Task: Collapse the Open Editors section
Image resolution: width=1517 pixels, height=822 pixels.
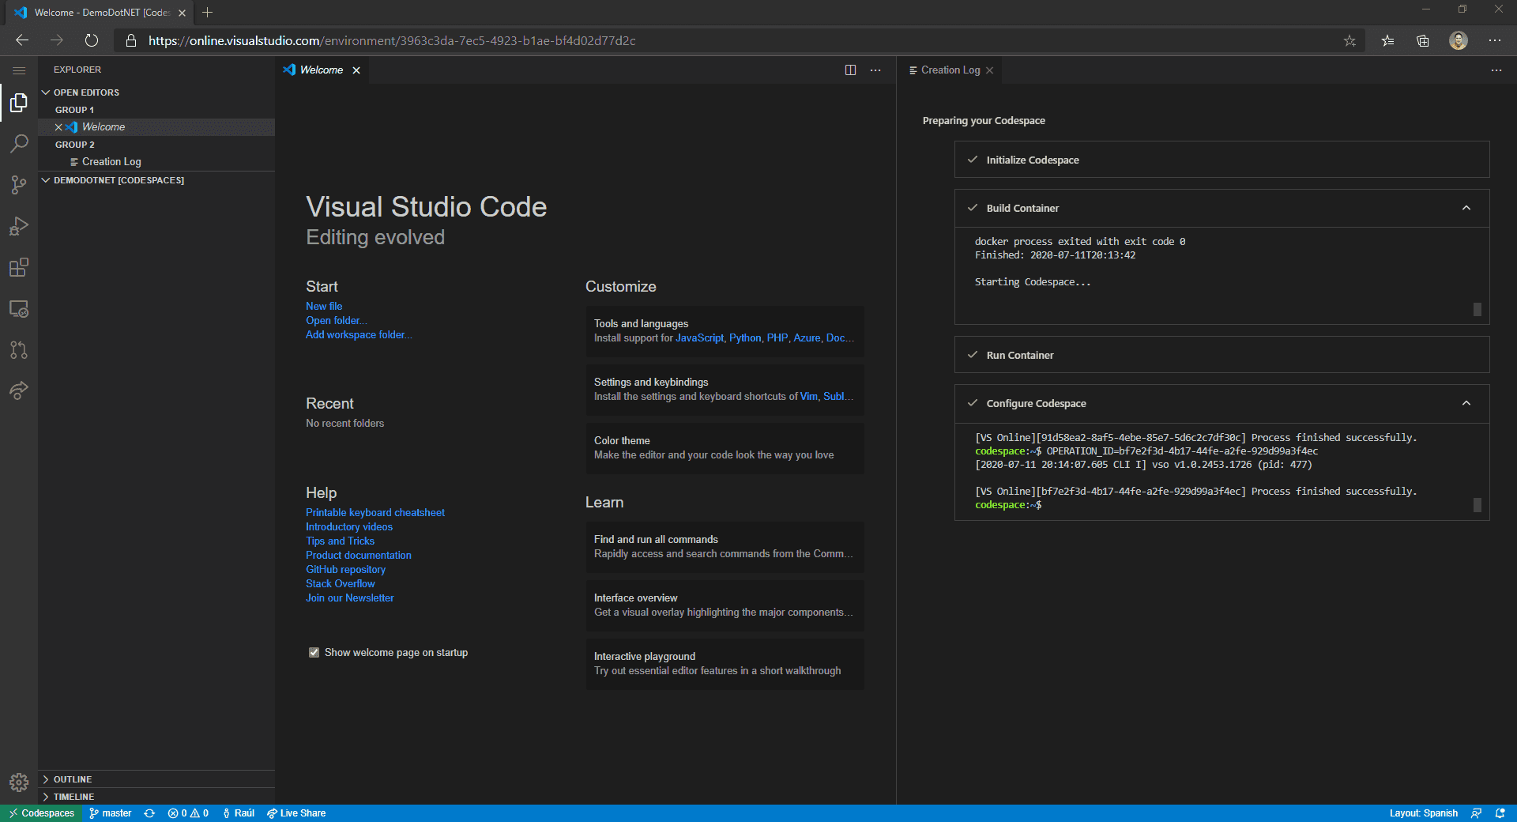Action: point(156,92)
